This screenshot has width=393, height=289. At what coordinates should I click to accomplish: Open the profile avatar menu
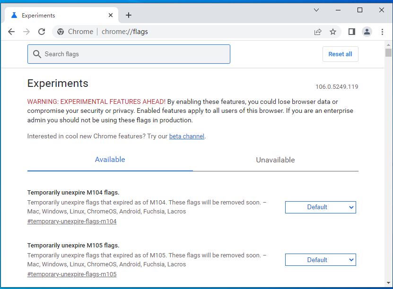tap(367, 32)
